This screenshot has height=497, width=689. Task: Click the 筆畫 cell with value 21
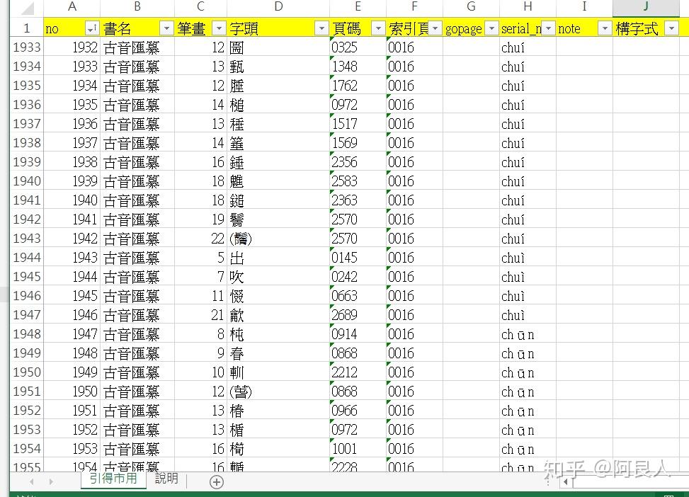201,314
